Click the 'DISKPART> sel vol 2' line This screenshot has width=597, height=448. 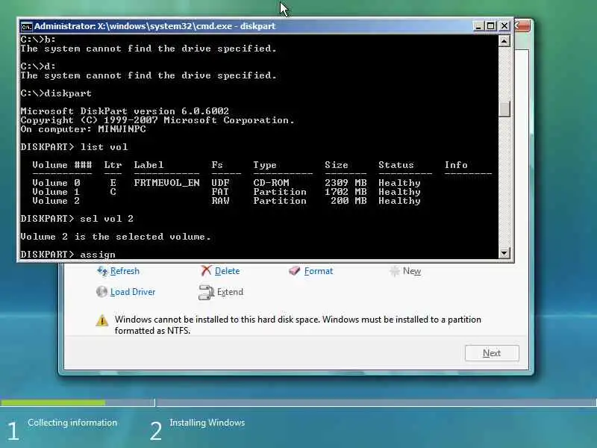coord(77,219)
